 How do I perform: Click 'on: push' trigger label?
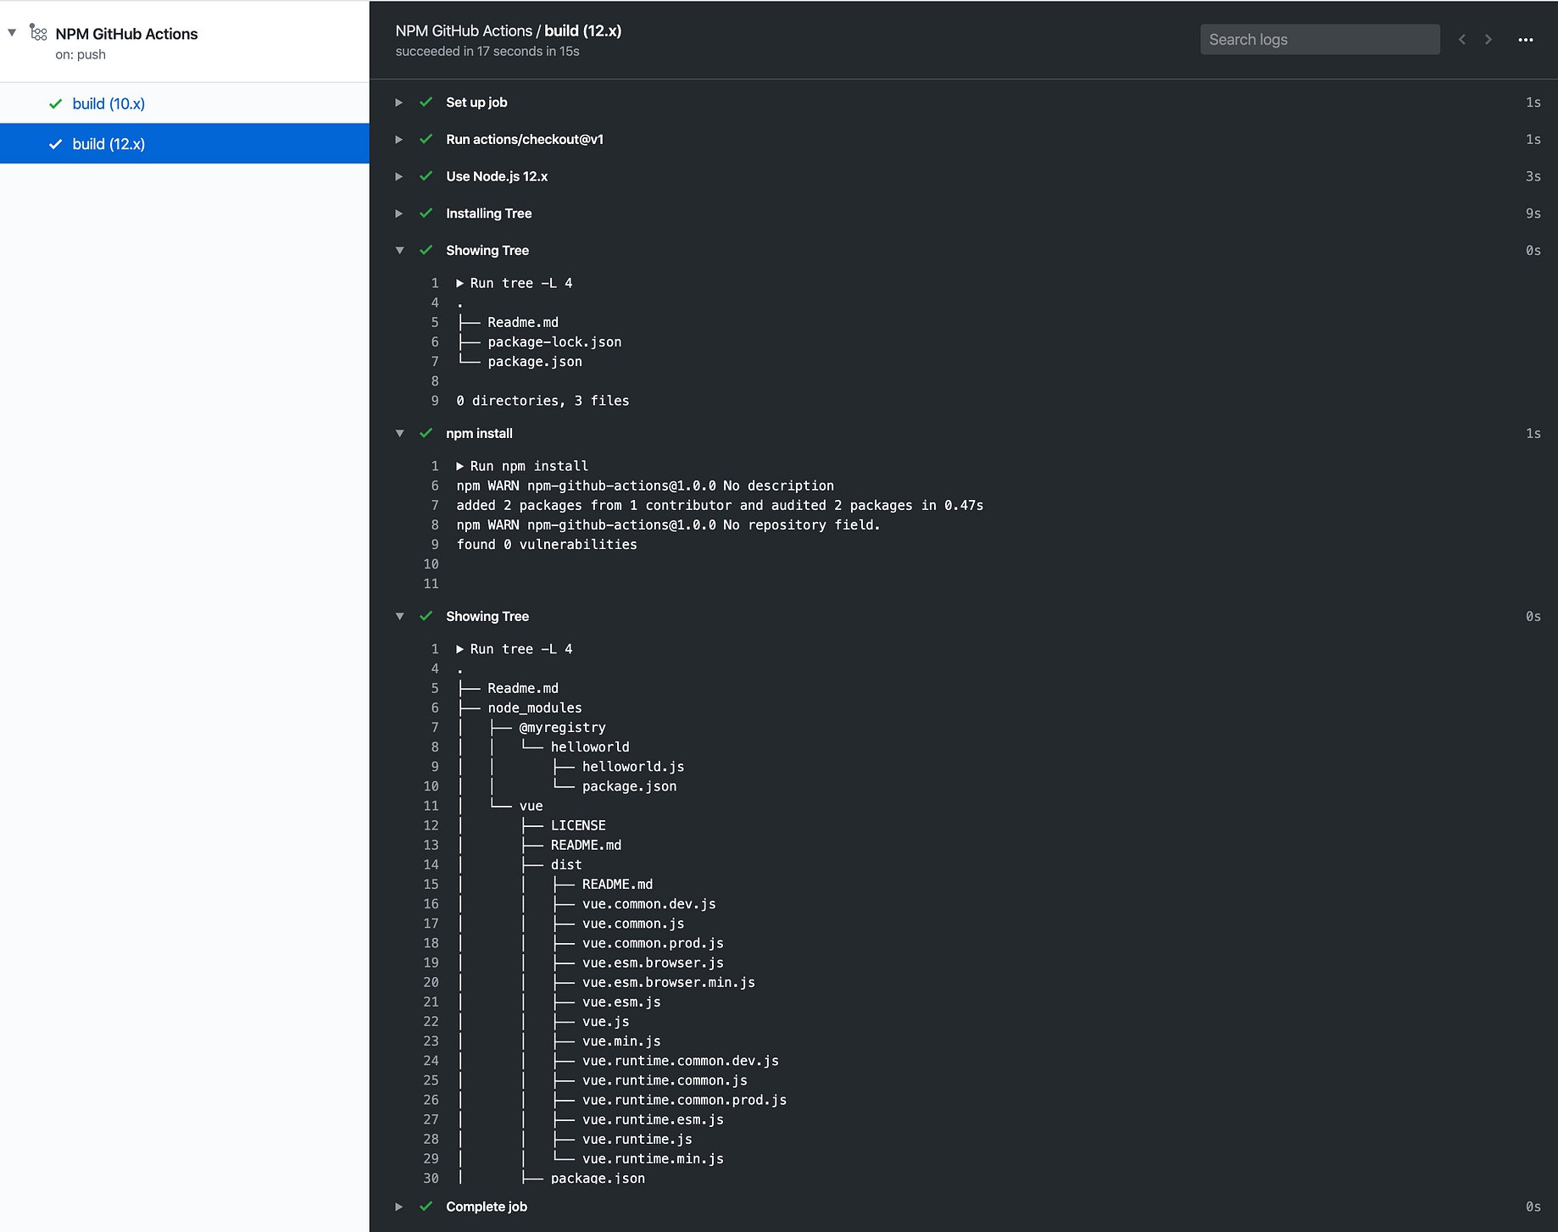(x=81, y=54)
